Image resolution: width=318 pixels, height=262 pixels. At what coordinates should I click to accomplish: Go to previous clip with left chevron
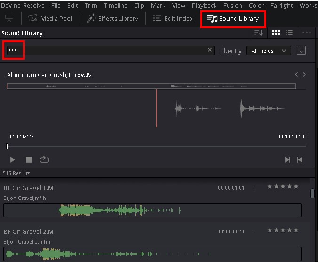[296, 75]
